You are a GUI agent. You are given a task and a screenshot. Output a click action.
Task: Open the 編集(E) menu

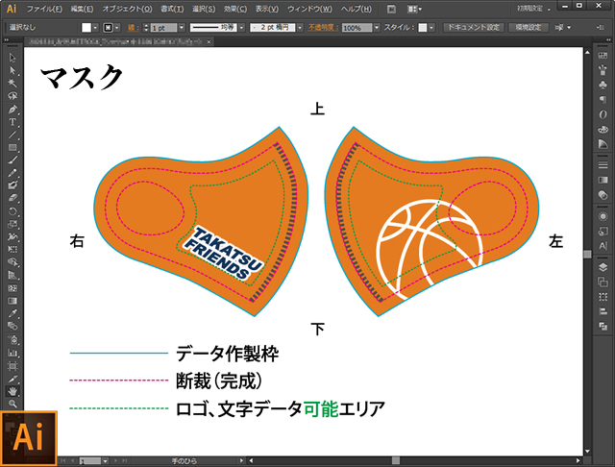click(x=82, y=9)
